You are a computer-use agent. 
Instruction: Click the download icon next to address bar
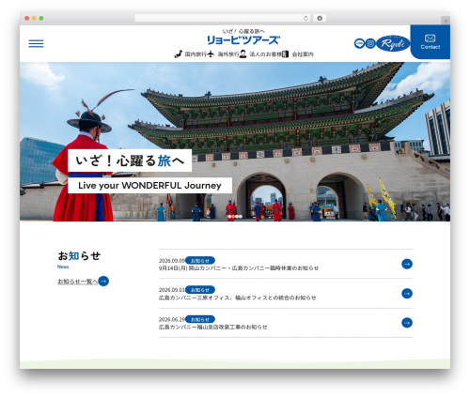pyautogui.click(x=320, y=18)
